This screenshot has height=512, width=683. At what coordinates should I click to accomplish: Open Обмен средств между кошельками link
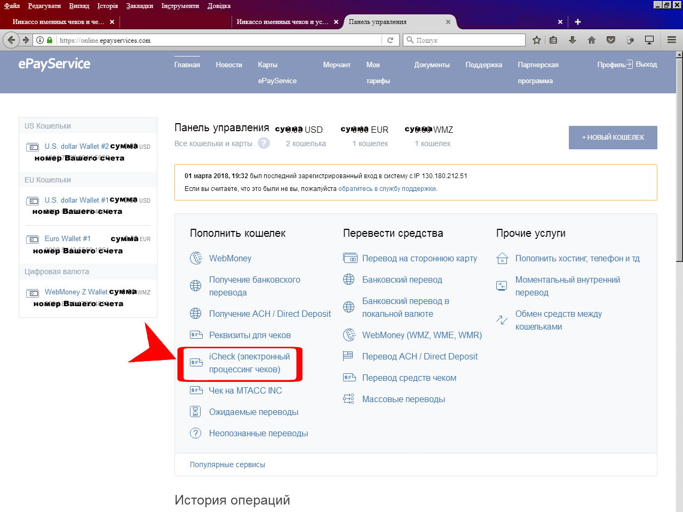click(x=559, y=320)
